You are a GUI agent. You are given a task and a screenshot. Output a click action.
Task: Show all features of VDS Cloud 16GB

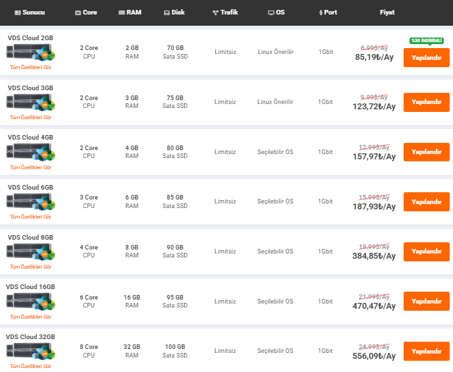[30, 316]
